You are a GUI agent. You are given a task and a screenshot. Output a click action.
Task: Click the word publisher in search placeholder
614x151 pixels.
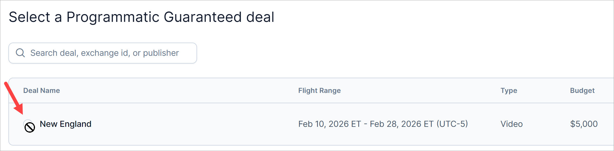pyautogui.click(x=161, y=53)
